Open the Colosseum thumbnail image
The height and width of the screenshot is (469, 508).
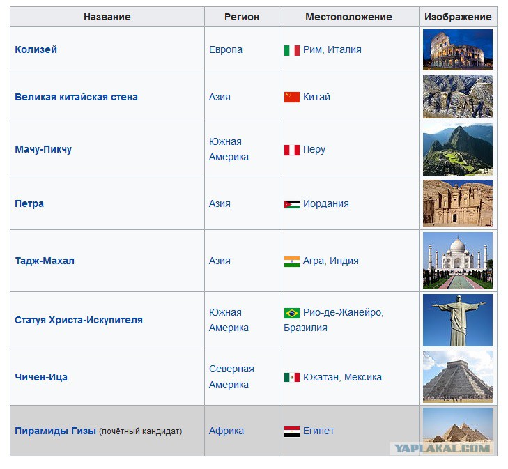pos(457,49)
